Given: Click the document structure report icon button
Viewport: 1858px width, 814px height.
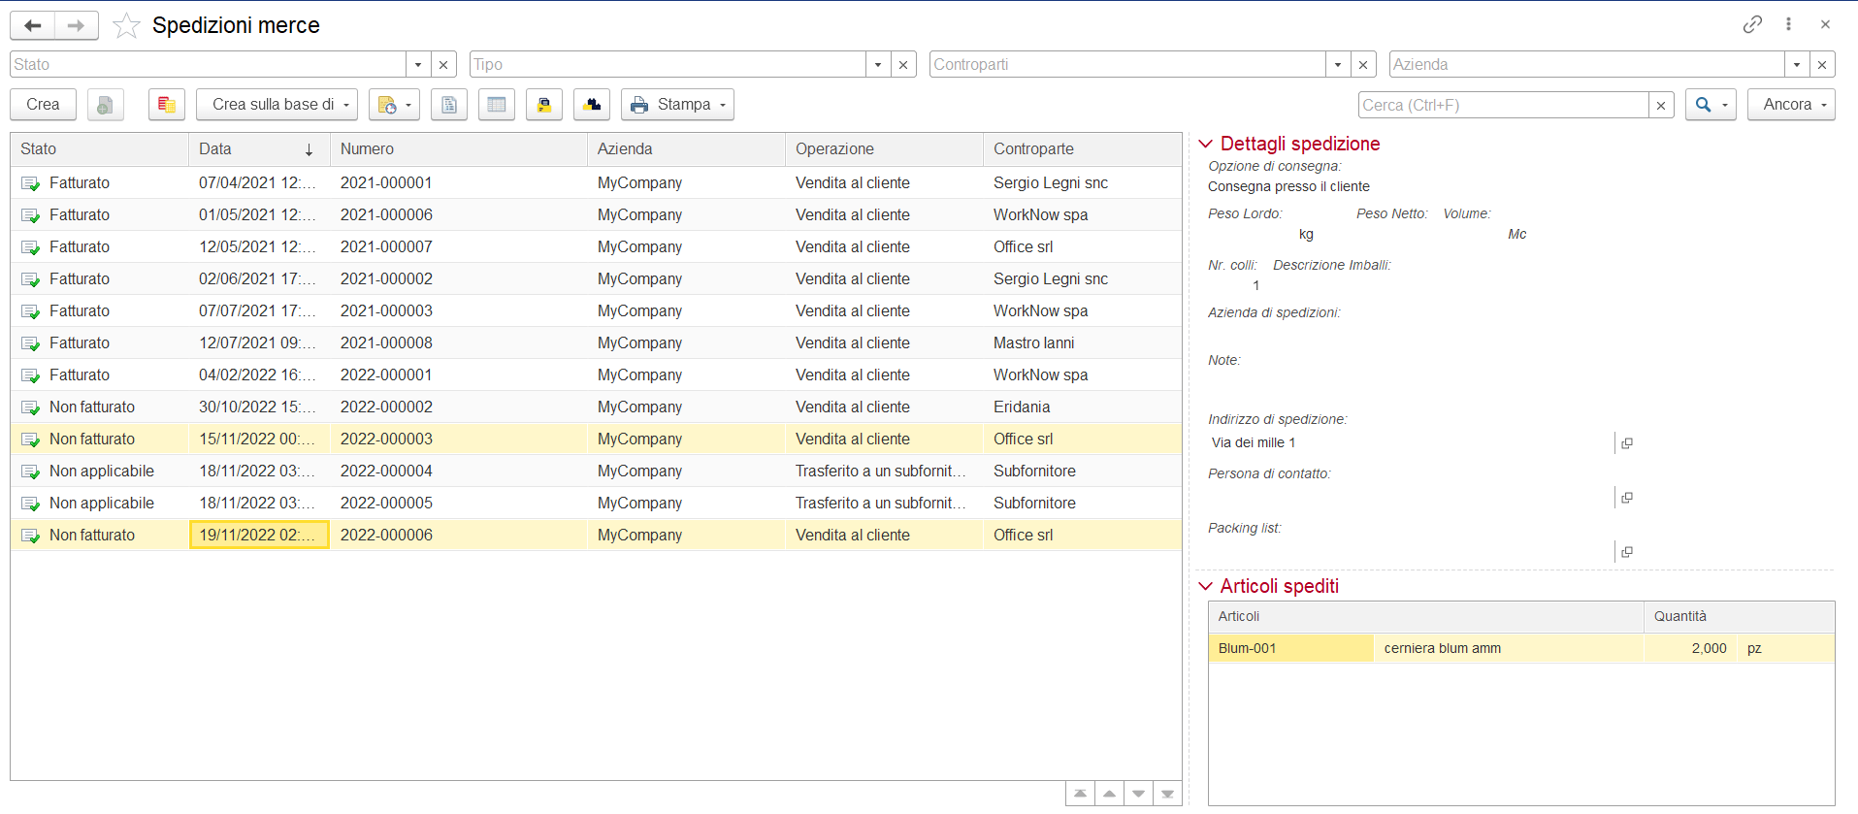Looking at the screenshot, I should click(x=449, y=105).
